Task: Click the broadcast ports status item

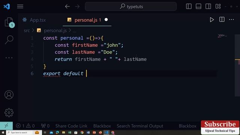Action: 45,126
